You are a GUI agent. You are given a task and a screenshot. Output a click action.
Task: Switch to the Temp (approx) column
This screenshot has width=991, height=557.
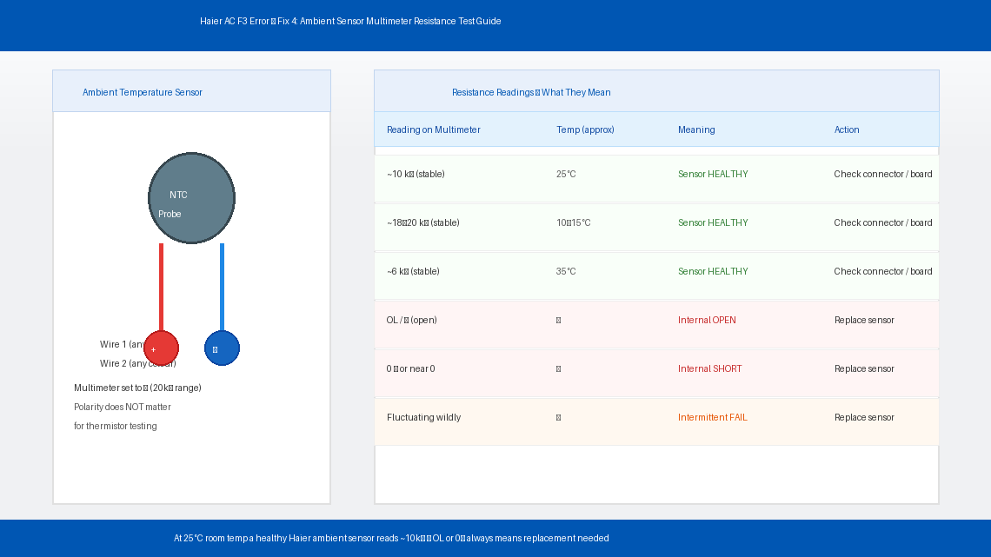click(585, 129)
